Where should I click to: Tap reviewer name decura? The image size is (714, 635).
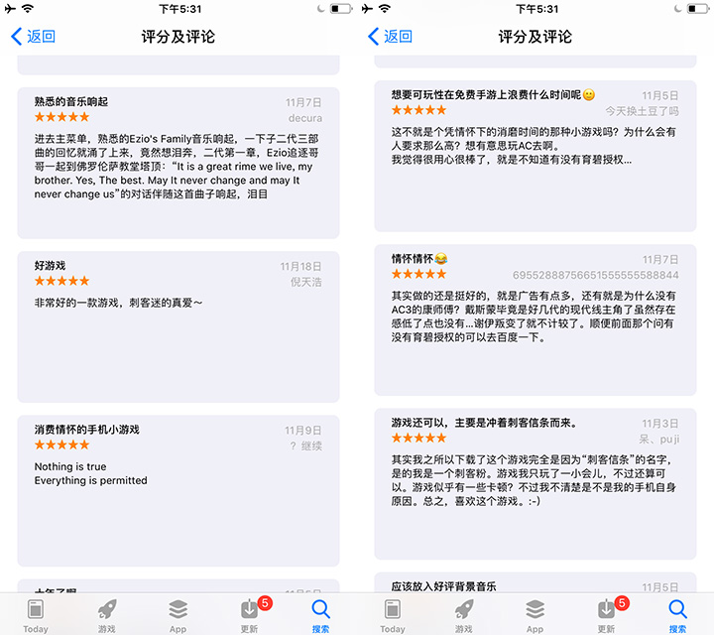coord(305,118)
